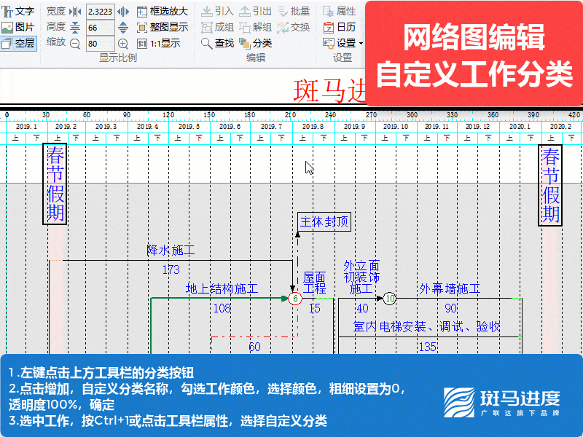
Task: Increase row height using expand icon
Action: pos(123,27)
